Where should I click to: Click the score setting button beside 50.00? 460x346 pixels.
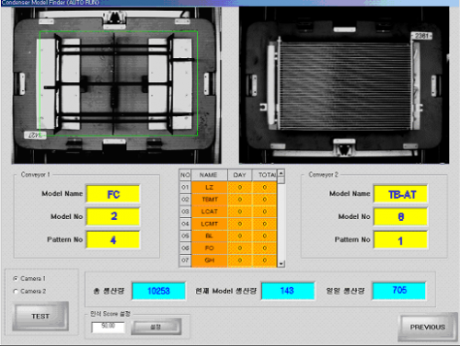pyautogui.click(x=156, y=327)
